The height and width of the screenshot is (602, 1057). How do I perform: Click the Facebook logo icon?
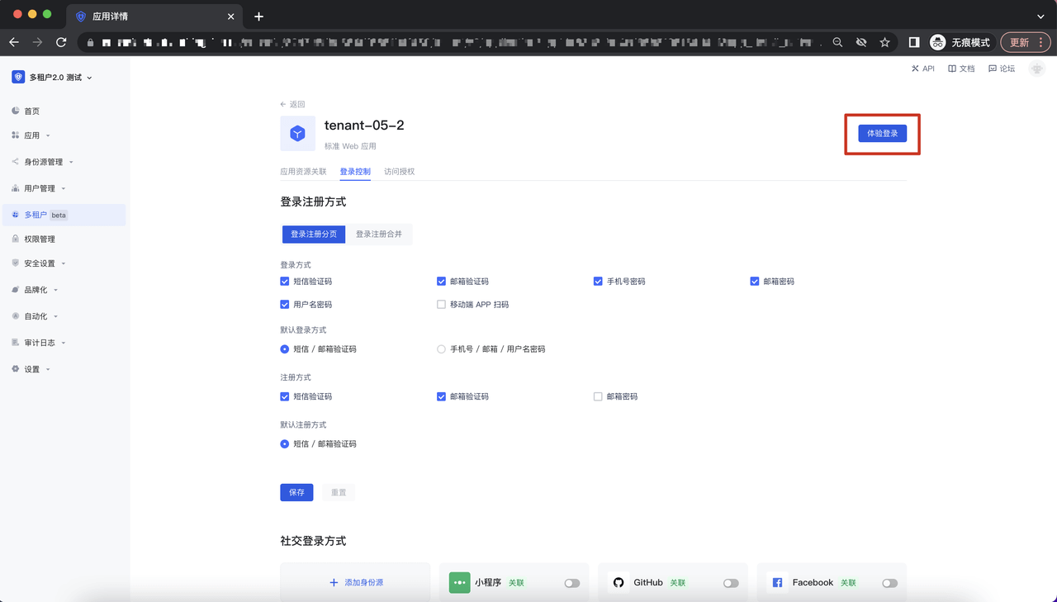click(x=777, y=582)
